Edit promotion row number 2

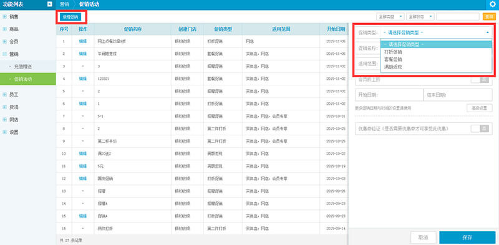tap(83, 54)
